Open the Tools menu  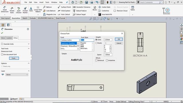pos(47,2)
